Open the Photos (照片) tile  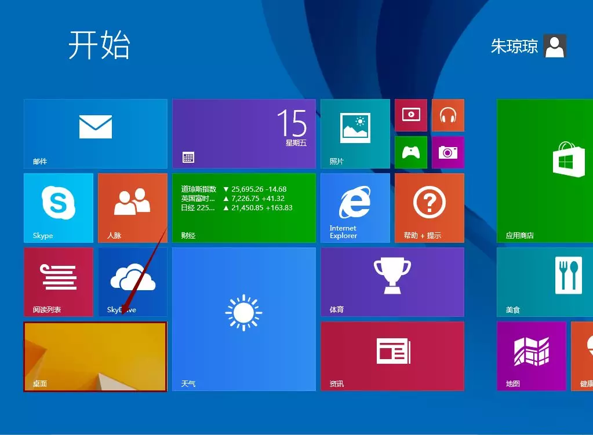point(355,133)
